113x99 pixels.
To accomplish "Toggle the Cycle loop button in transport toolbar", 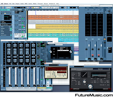I will pos(30,8).
